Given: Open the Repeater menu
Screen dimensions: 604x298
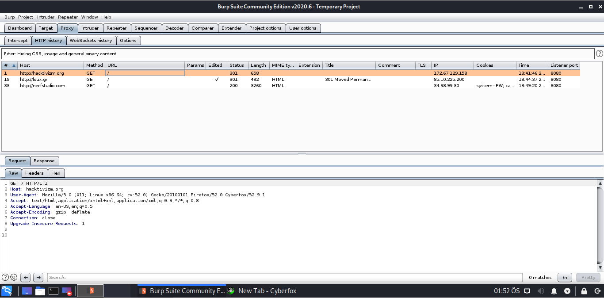Looking at the screenshot, I should pos(68,17).
